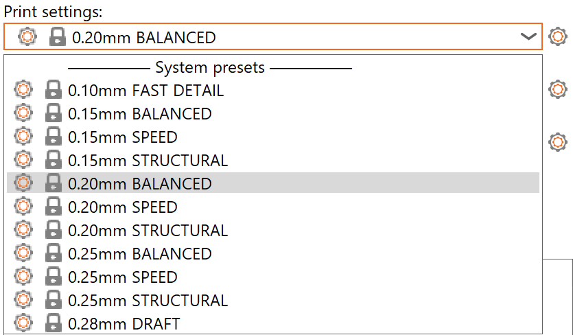Click the lock icon beside 0.15mm SPEED

pos(53,137)
